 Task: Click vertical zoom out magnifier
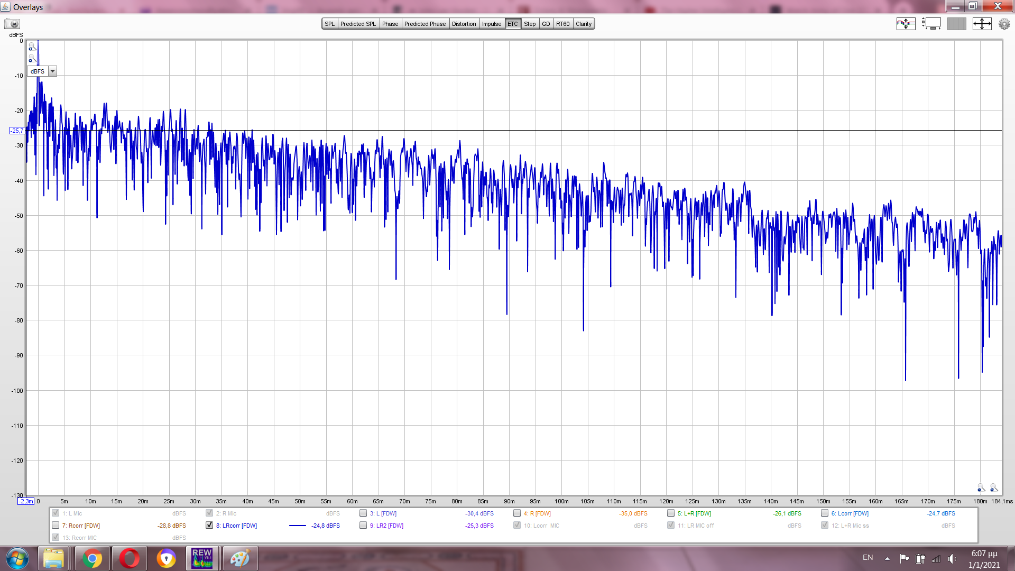click(31, 58)
